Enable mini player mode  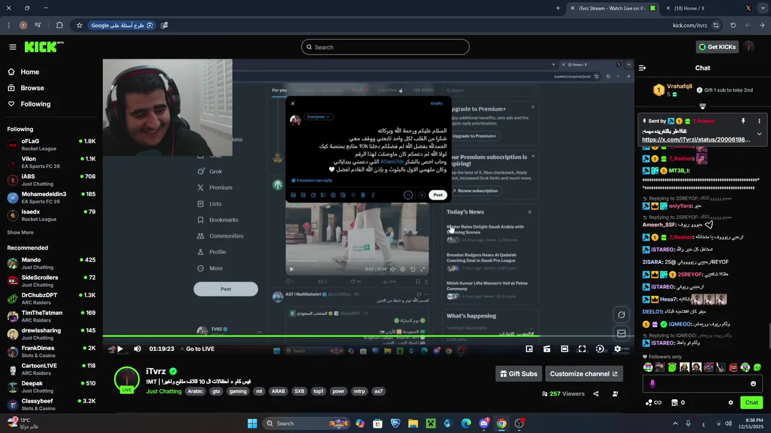(529, 349)
